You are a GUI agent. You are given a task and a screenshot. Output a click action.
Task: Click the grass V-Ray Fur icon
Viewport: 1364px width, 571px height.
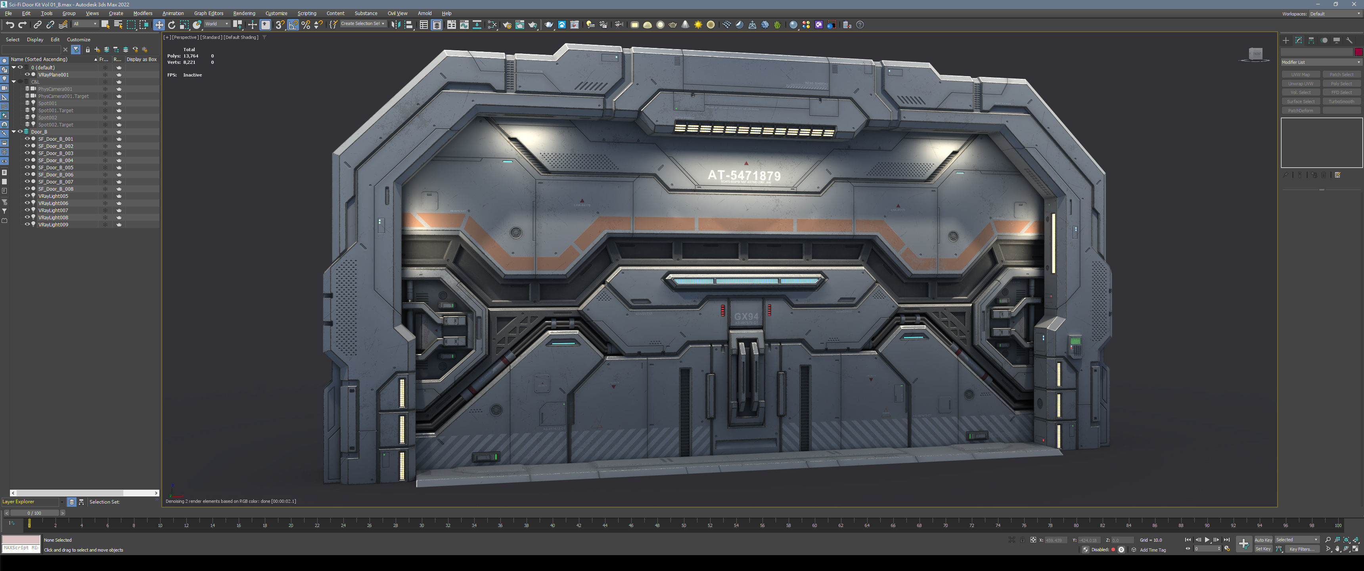coord(777,24)
